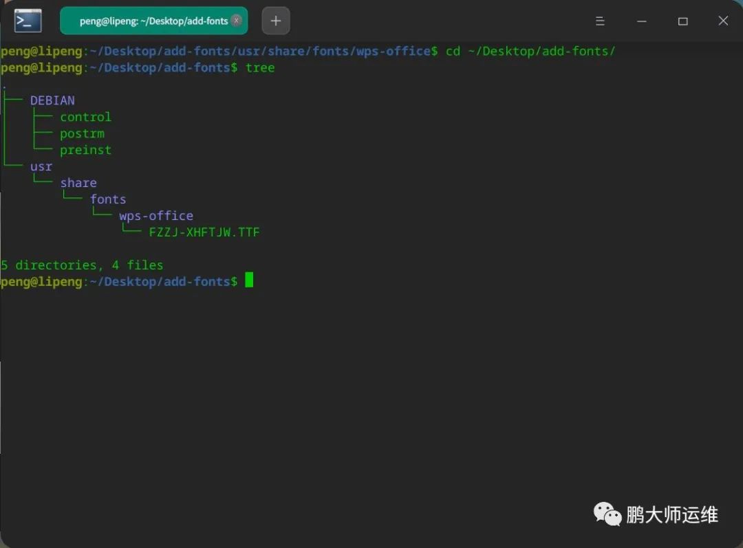Open a new terminal tab with plus button
This screenshot has height=548, width=743.
276,21
